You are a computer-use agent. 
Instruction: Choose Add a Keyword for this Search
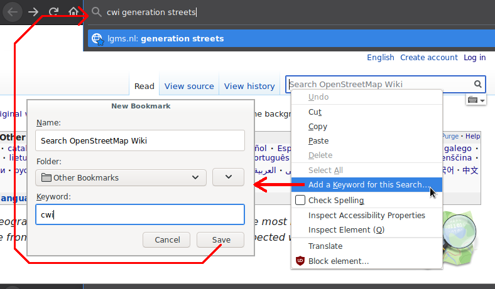click(369, 185)
